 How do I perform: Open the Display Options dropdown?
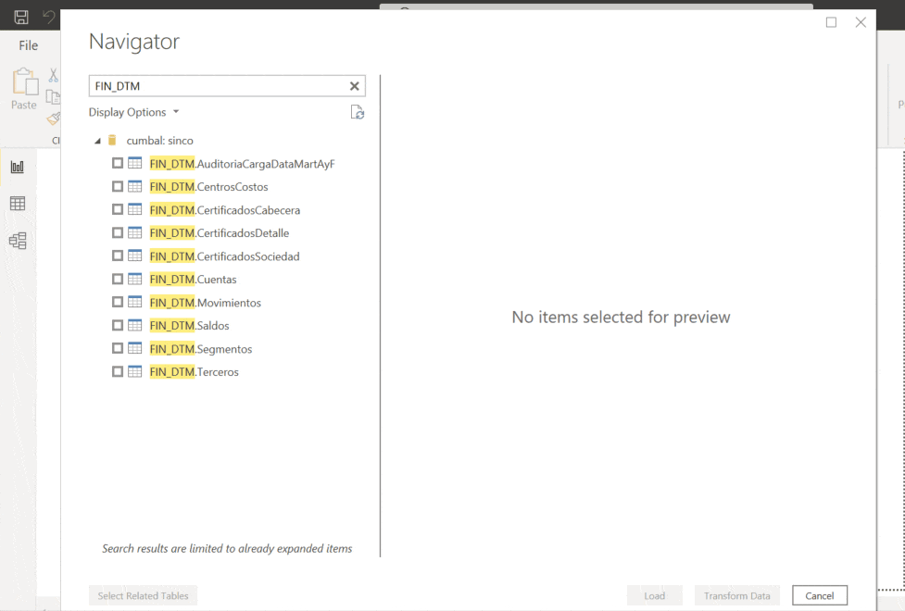(134, 112)
